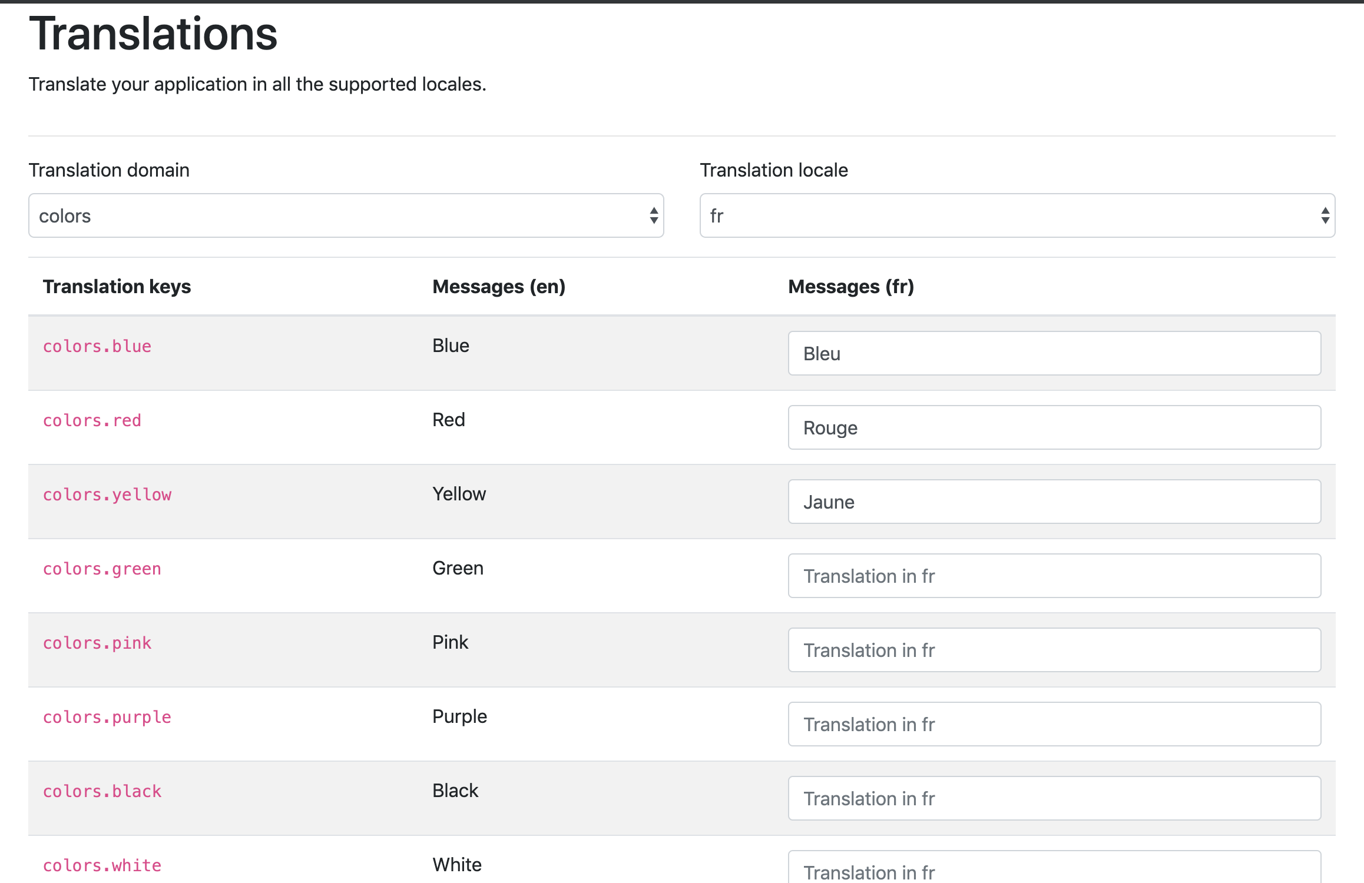Click the Messages (fr) column header
The height and width of the screenshot is (883, 1364).
(x=851, y=287)
